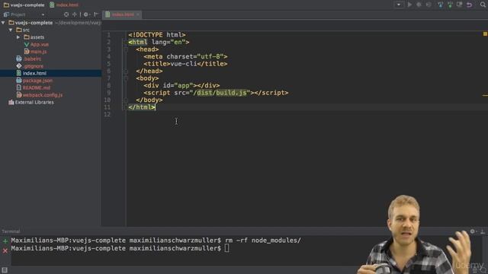Open the run configuration dropdown in toolbar
Image resolution: width=488 pixels, height=274 pixels.
click(399, 5)
